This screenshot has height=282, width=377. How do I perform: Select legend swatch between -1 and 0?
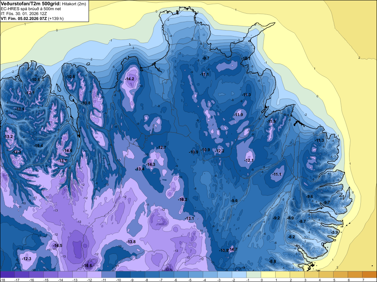point(254,274)
